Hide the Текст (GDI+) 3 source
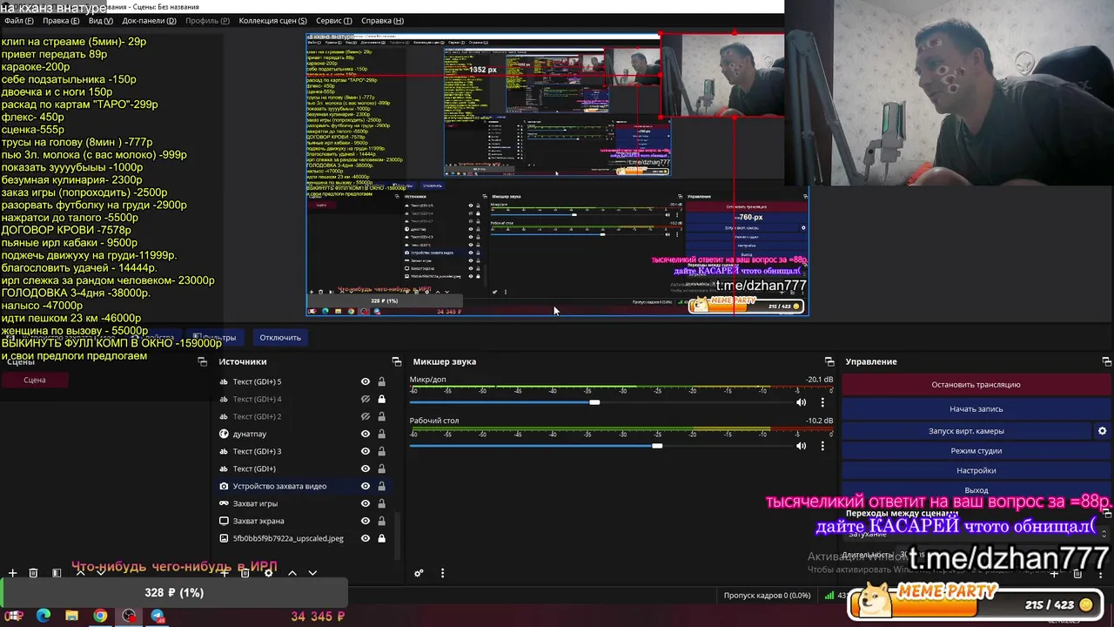Image resolution: width=1114 pixels, height=627 pixels. tap(366, 451)
